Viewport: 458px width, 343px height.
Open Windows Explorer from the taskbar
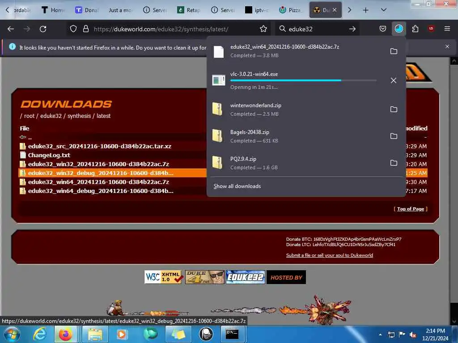point(95,334)
